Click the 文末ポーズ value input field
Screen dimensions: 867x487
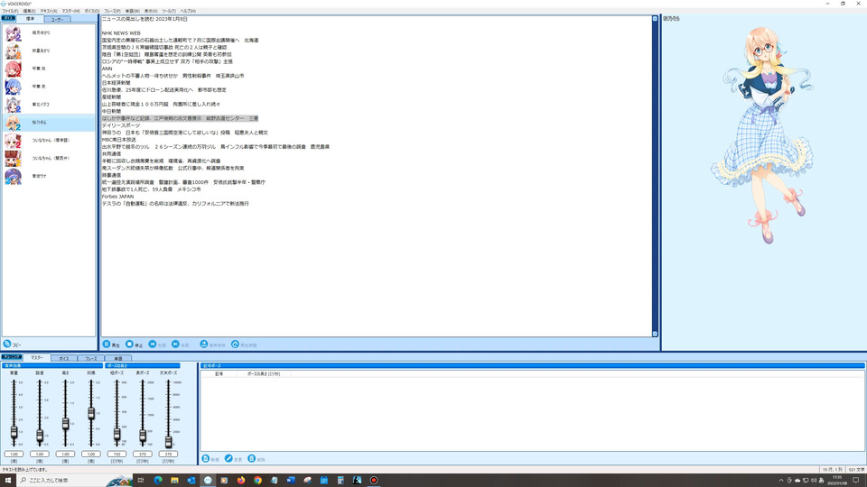tap(168, 454)
